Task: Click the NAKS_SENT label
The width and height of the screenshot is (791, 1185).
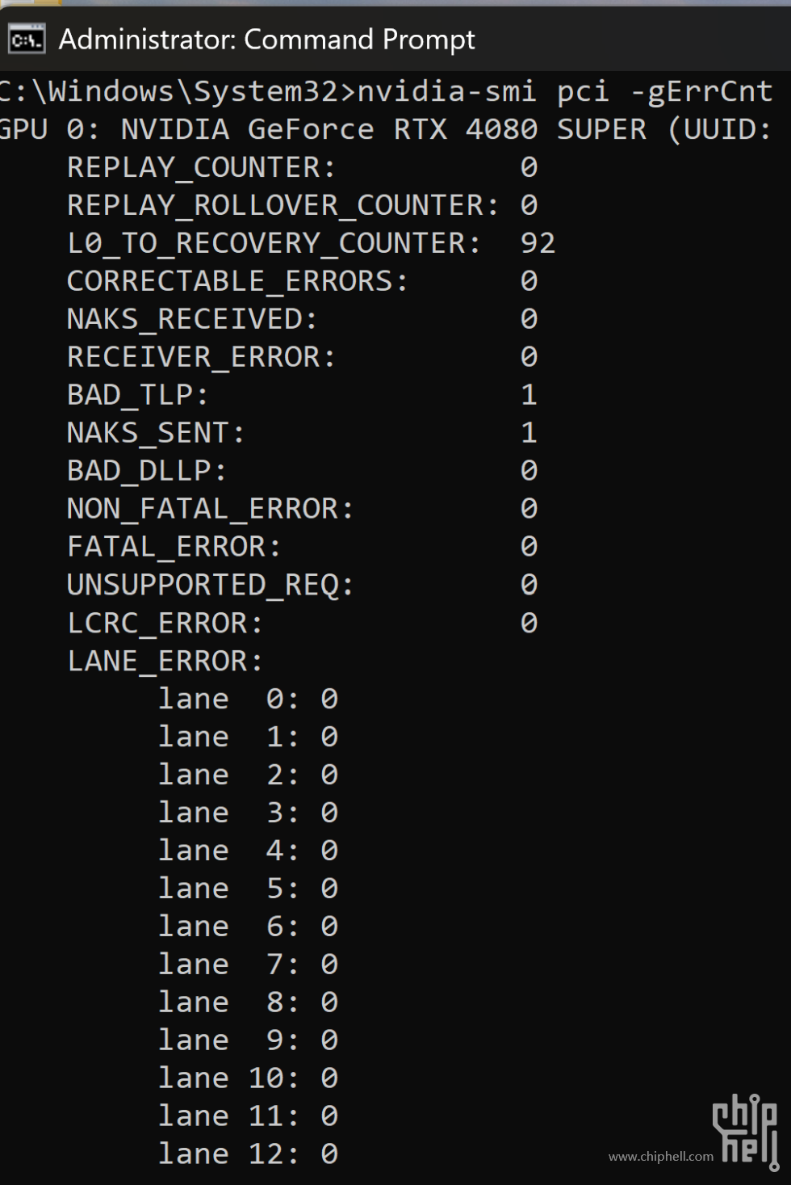Action: coord(156,433)
